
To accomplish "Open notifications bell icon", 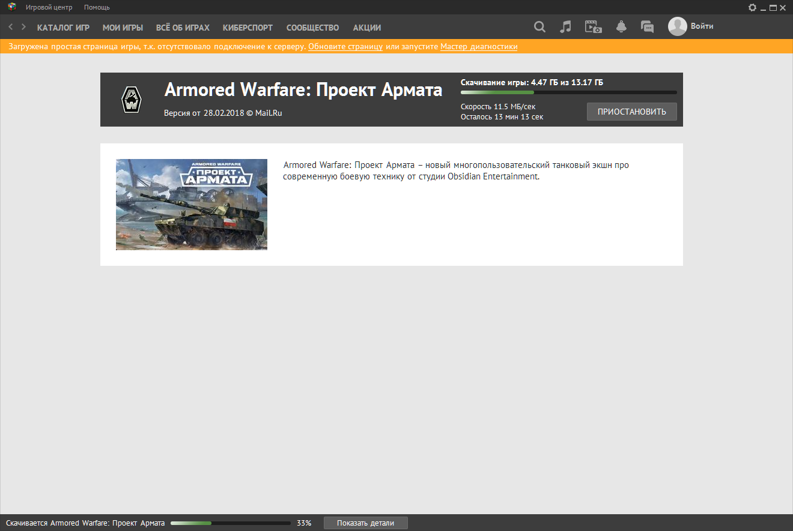I will [621, 26].
